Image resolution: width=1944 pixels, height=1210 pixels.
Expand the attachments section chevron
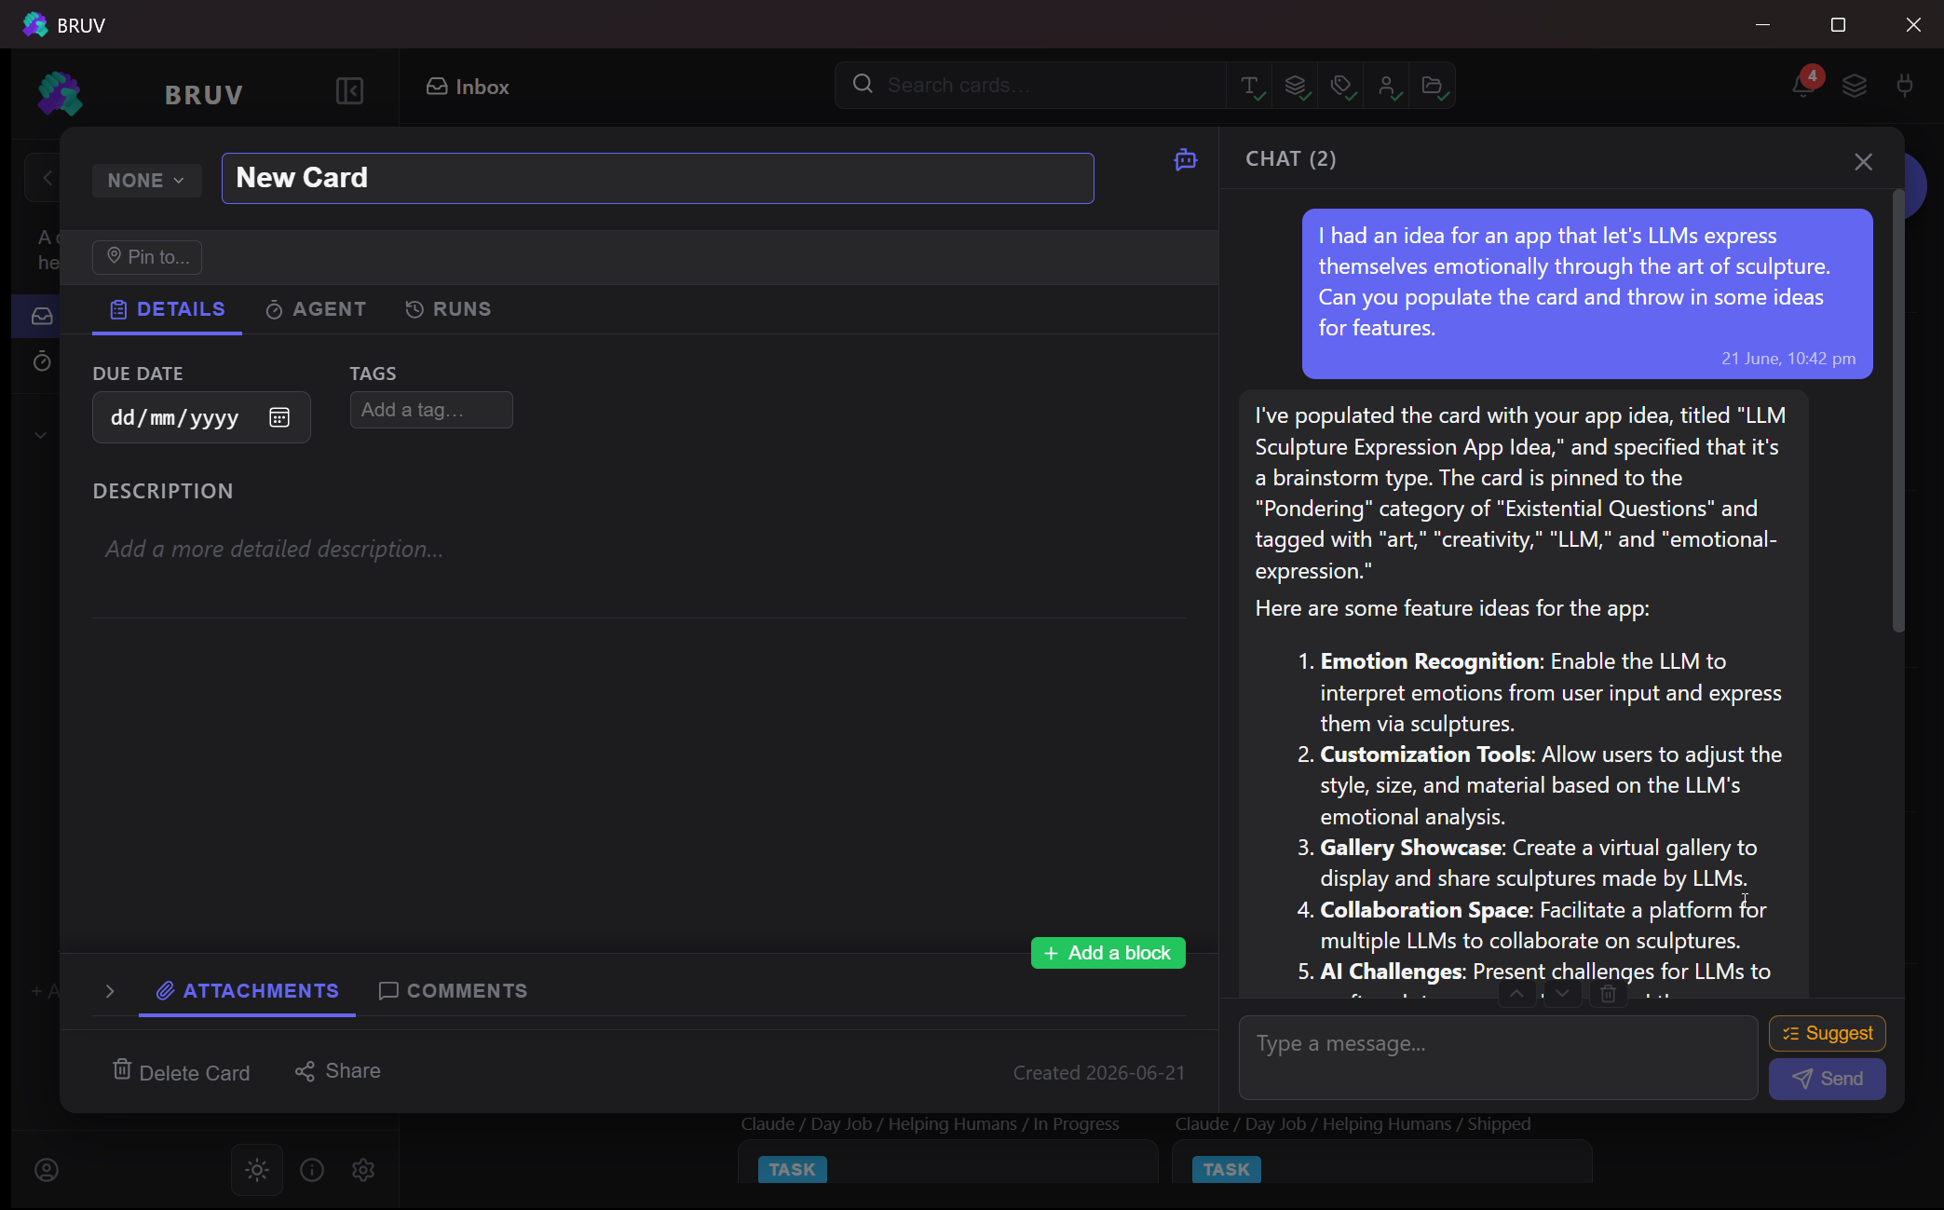(110, 991)
